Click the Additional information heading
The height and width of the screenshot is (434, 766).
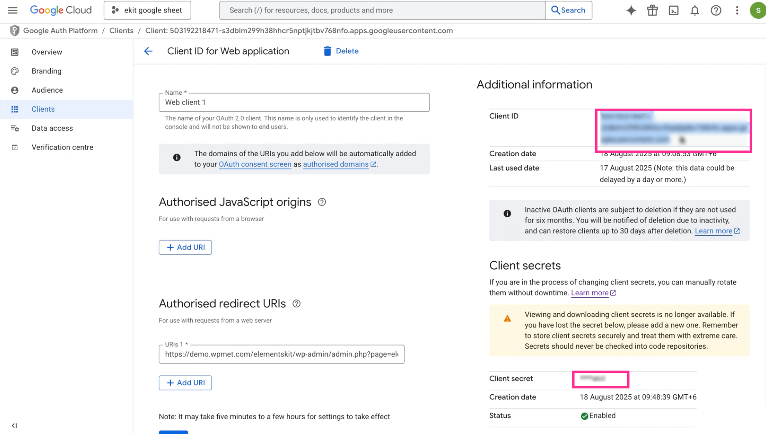pyautogui.click(x=534, y=85)
